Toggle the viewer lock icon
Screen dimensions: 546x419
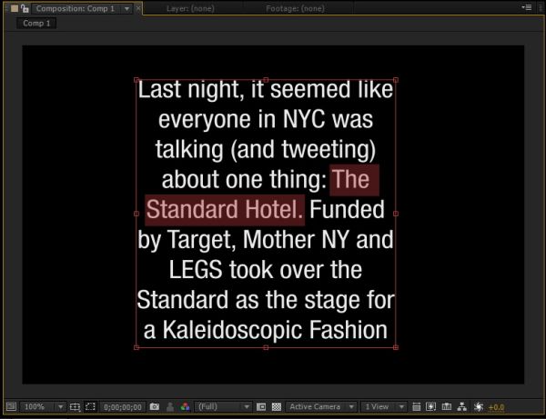pos(25,8)
